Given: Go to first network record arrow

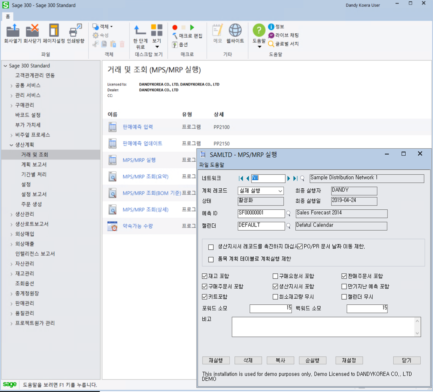Looking at the screenshot, I should 241,178.
